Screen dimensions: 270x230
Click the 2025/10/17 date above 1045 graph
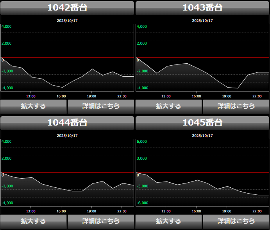pyautogui.click(x=202, y=135)
